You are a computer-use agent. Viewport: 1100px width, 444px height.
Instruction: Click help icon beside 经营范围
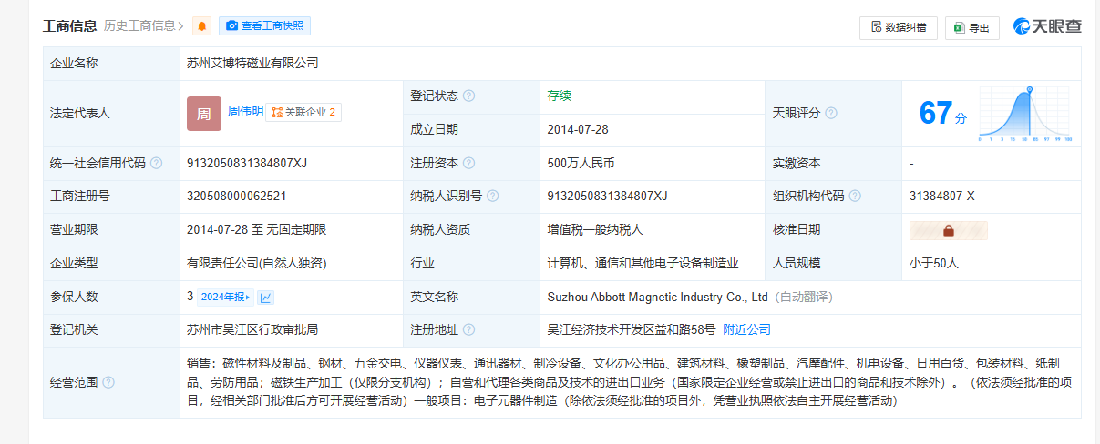[x=108, y=382]
